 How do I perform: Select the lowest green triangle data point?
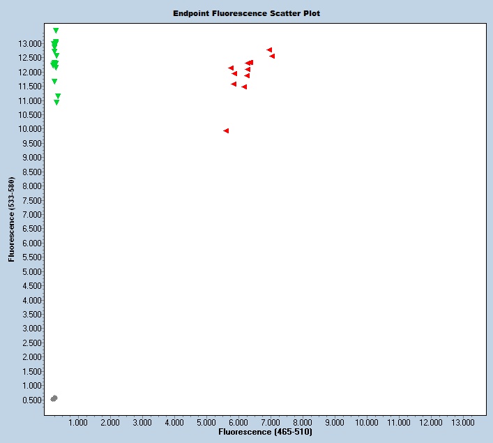tap(56, 103)
